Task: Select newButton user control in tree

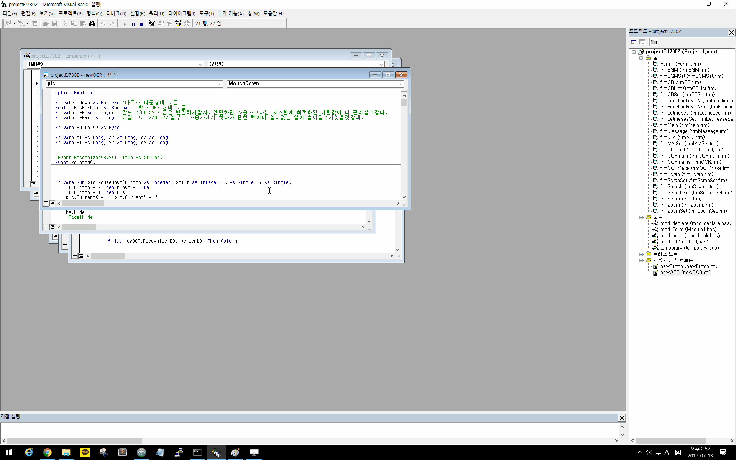Action: point(688,266)
